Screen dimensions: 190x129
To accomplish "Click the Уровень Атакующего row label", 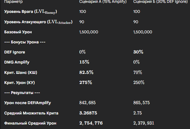I will tap(38, 22).
